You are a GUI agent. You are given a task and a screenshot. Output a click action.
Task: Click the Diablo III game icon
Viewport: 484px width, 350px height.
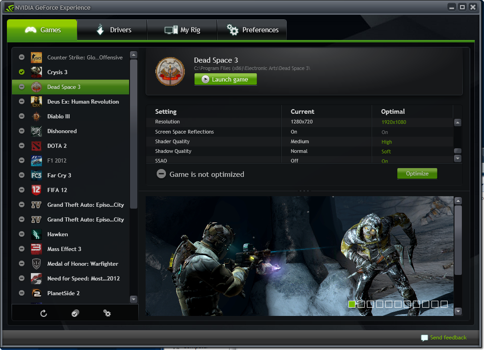36,116
